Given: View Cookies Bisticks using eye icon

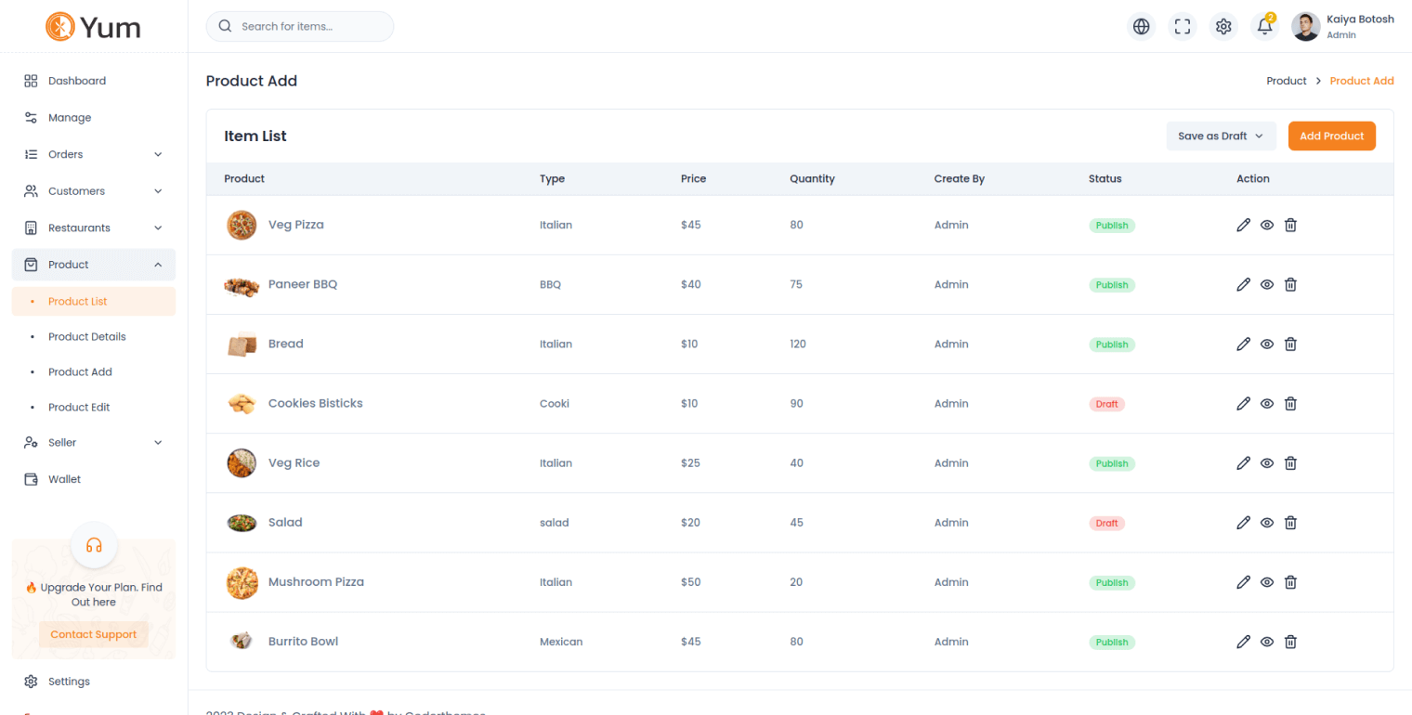Looking at the screenshot, I should [x=1266, y=404].
